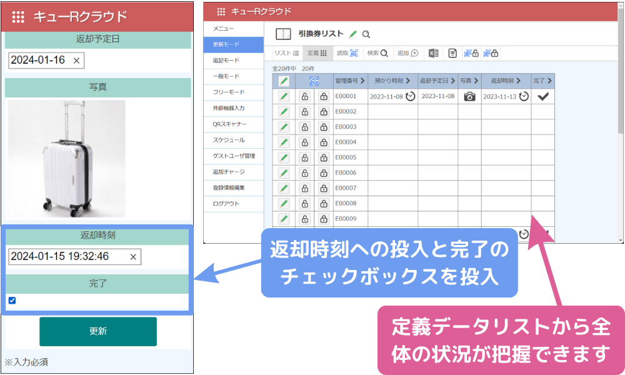The image size is (625, 375).
Task: Click the magnifier icon beside 引換券リスト title
Action: coord(366,34)
